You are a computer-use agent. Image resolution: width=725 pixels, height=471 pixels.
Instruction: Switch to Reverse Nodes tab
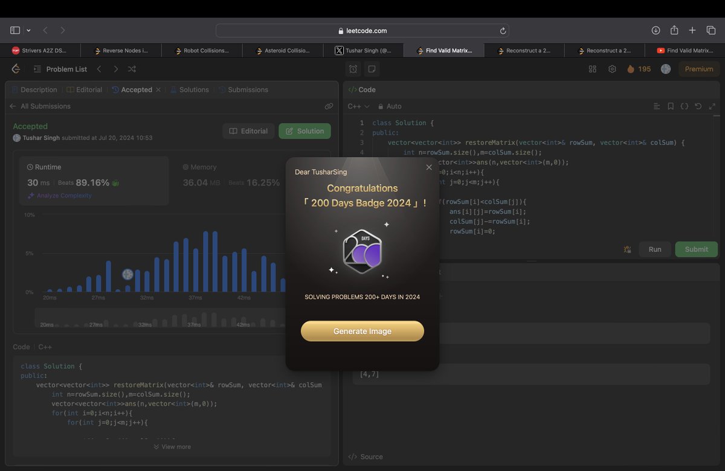[121, 51]
